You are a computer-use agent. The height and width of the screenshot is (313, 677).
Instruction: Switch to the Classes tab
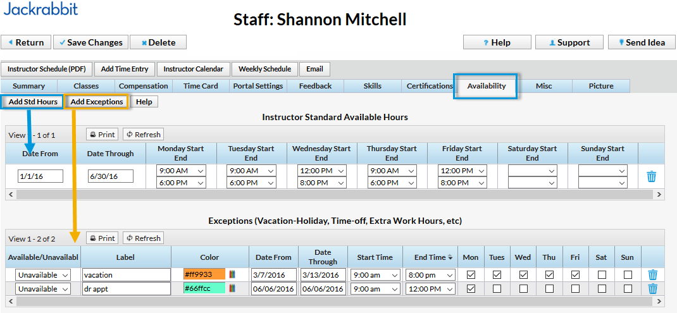(x=86, y=86)
